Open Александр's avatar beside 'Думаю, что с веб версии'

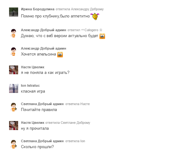(13, 33)
